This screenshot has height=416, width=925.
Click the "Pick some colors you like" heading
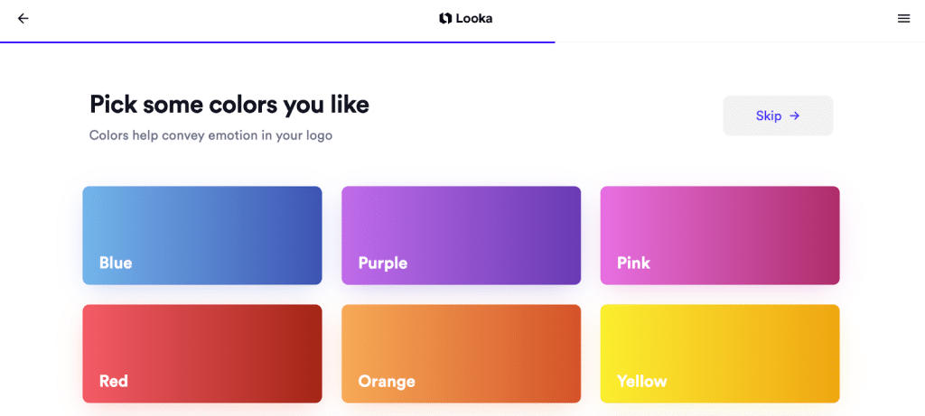coord(229,105)
